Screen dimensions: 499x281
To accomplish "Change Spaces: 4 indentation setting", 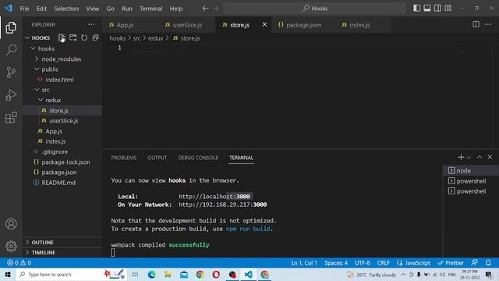I will [336, 263].
